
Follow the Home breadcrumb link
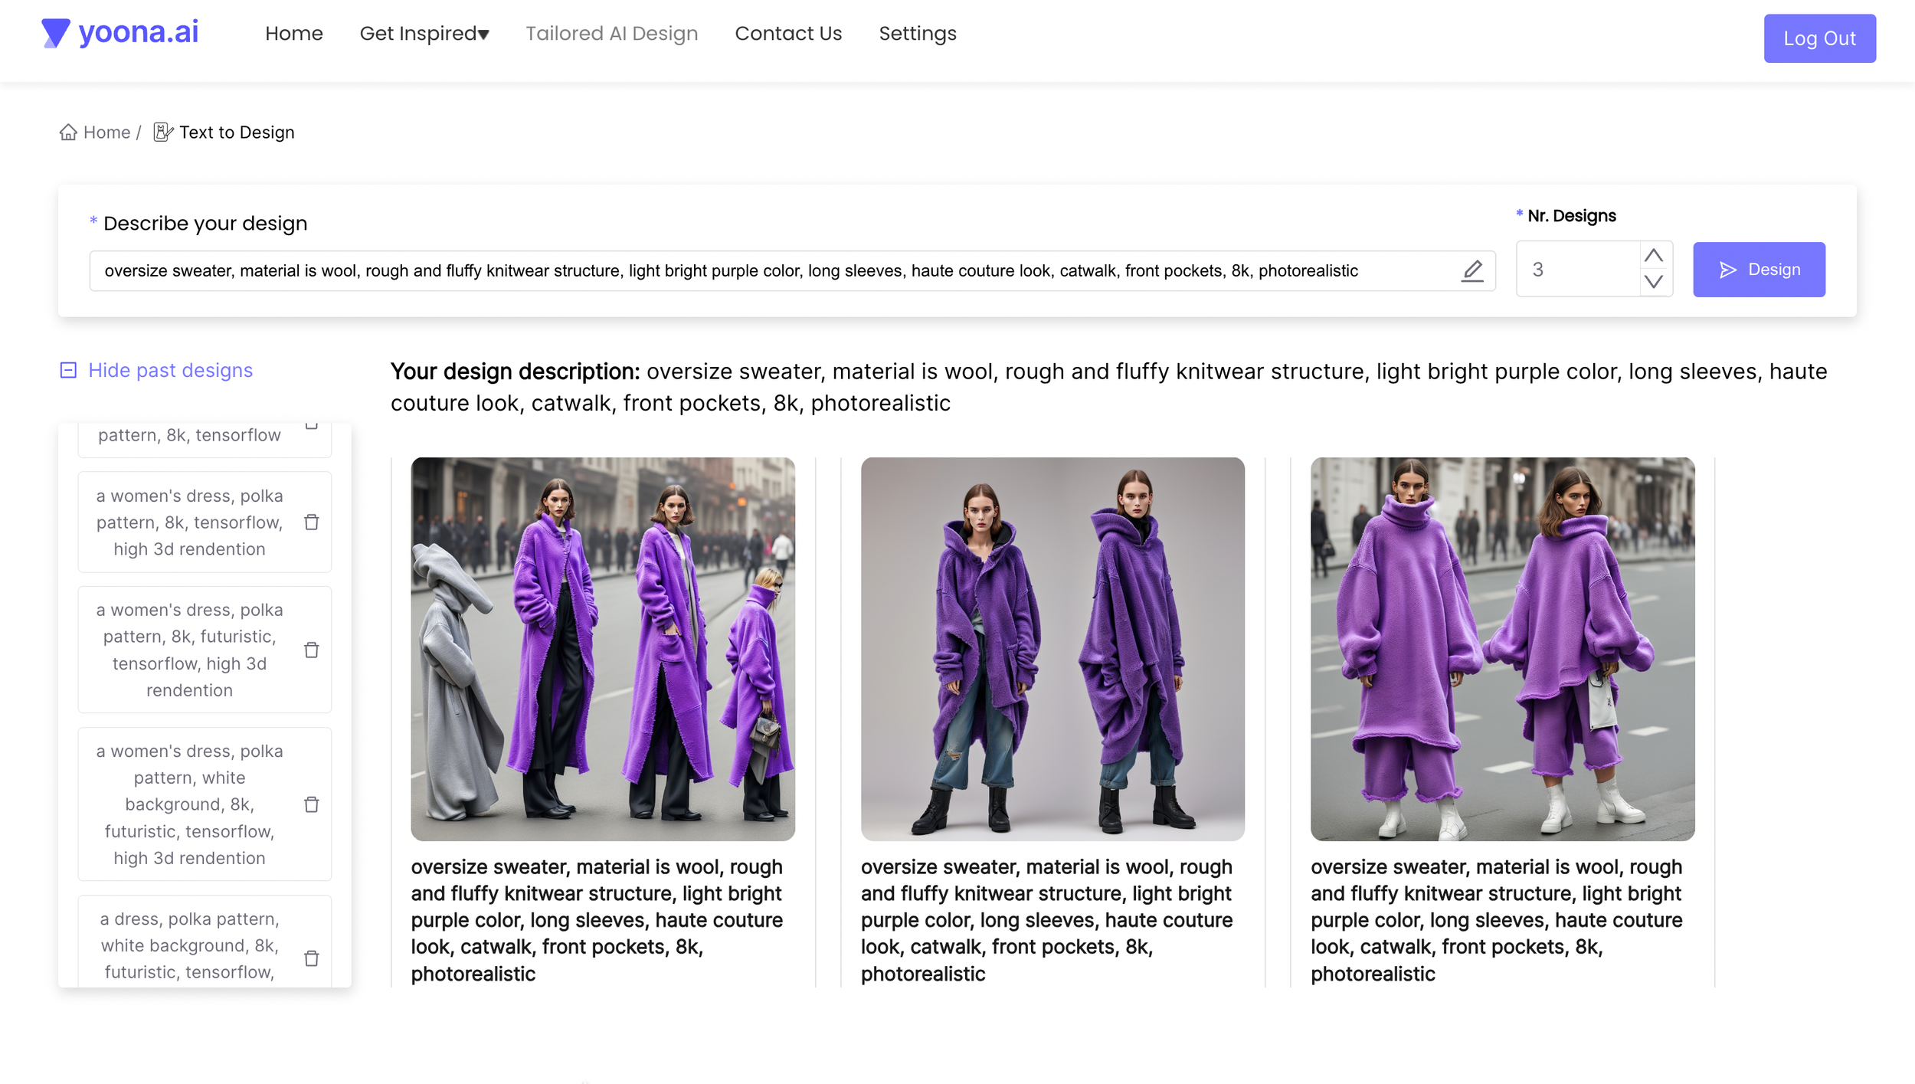click(x=106, y=133)
